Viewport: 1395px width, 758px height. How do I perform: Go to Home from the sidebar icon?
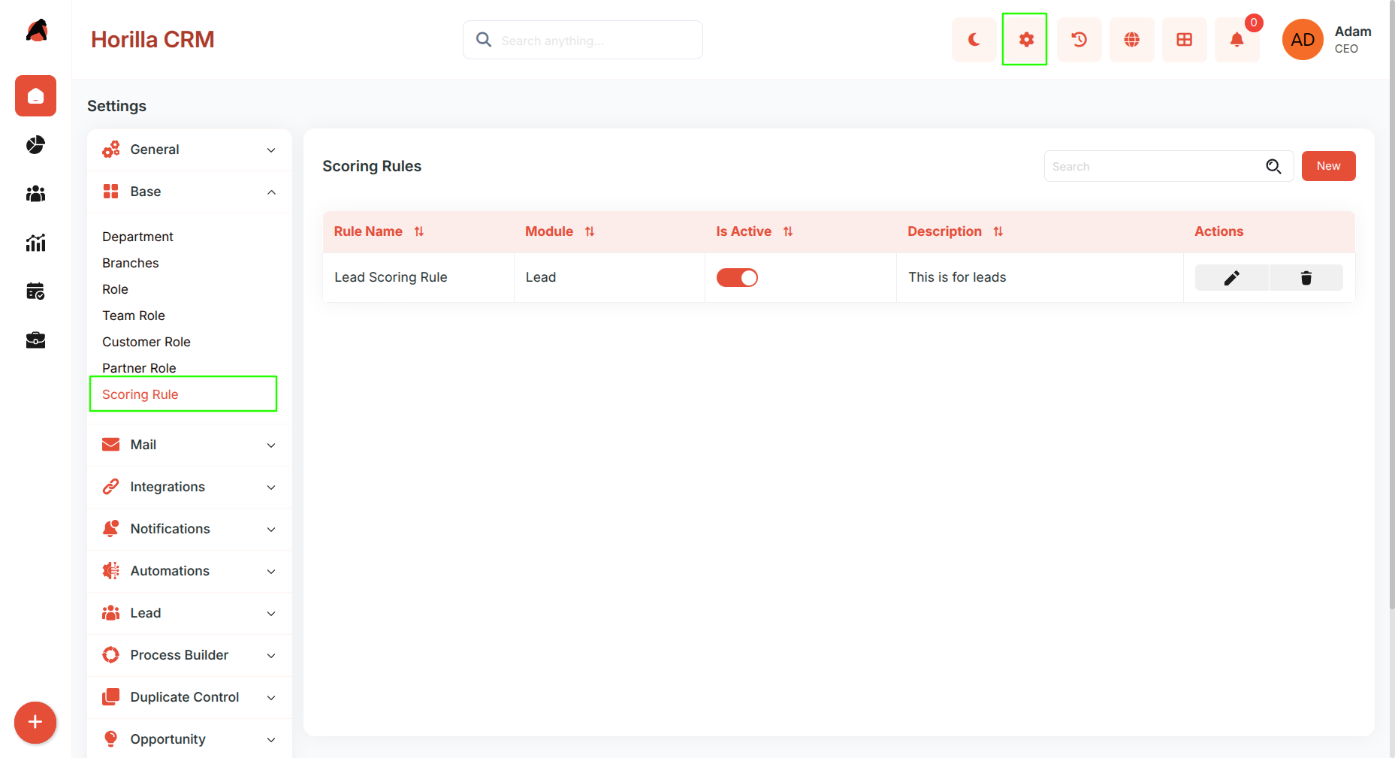pos(35,96)
